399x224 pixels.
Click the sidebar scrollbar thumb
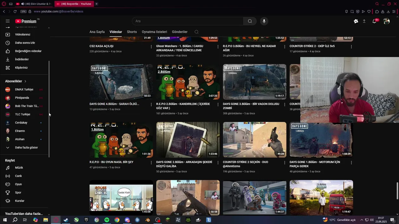click(x=49, y=109)
